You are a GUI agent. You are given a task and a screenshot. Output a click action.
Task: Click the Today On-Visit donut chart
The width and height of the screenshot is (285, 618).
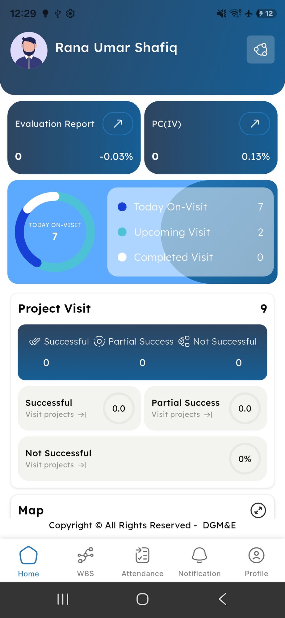pos(55,232)
